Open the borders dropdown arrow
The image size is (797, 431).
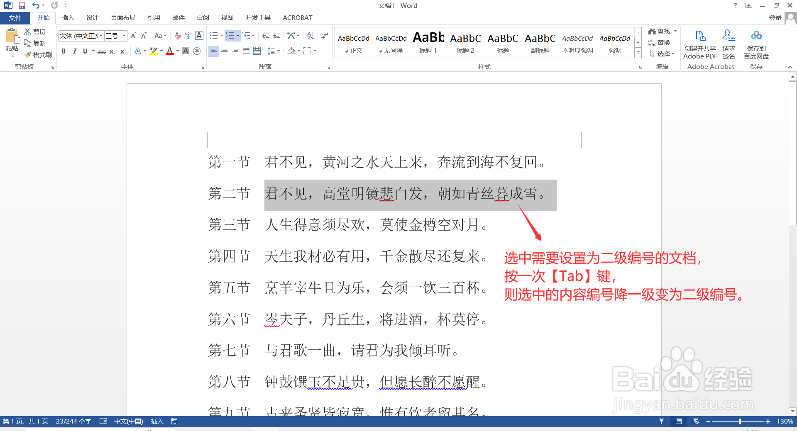(x=315, y=51)
